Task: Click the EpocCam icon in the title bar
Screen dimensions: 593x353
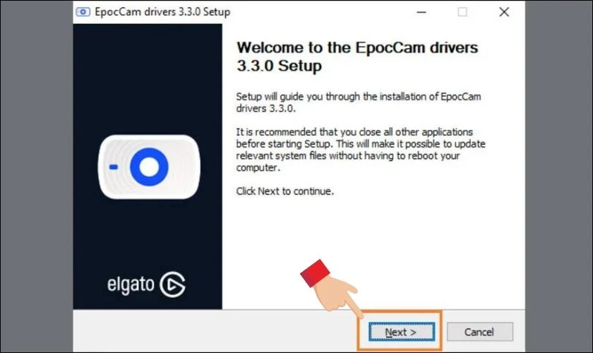Action: 83,12
